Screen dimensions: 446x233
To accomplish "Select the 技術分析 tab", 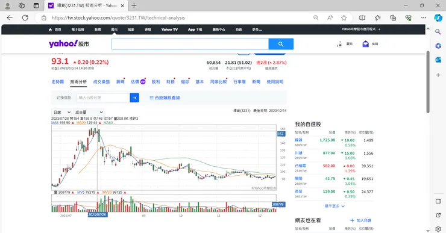I will click(78, 82).
